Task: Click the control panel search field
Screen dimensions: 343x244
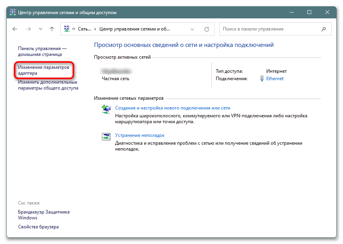Action: pos(275,29)
